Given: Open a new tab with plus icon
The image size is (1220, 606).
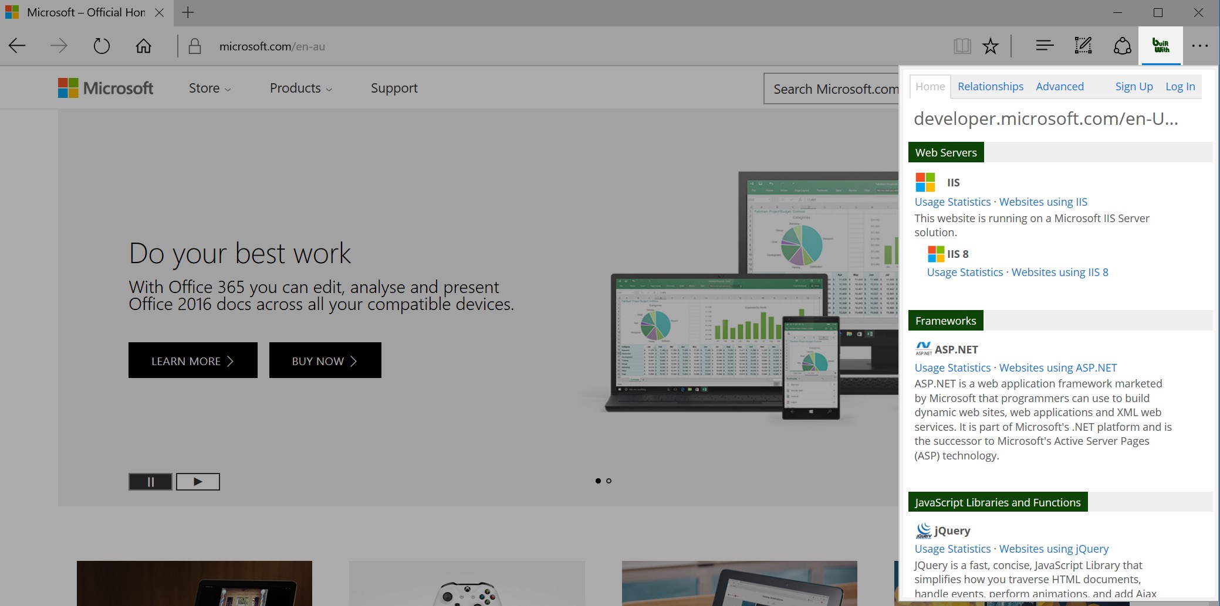Looking at the screenshot, I should pyautogui.click(x=188, y=12).
